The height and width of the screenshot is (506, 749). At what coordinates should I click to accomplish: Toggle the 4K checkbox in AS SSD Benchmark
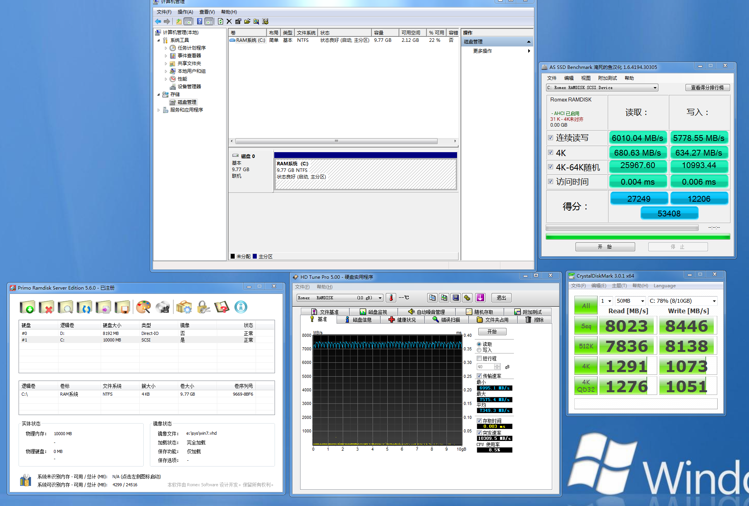tap(550, 153)
